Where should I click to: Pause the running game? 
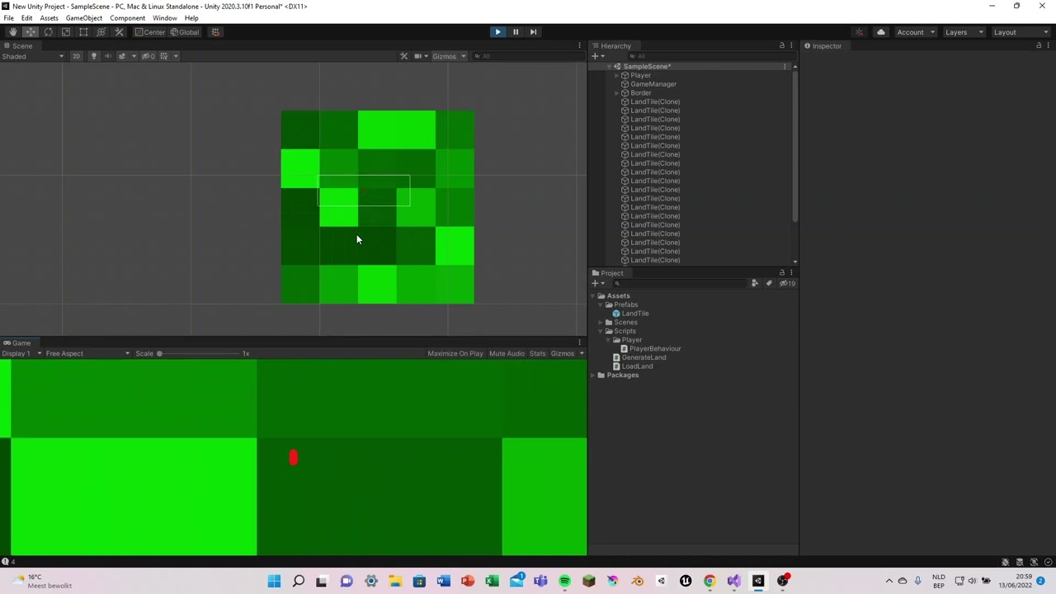(515, 31)
